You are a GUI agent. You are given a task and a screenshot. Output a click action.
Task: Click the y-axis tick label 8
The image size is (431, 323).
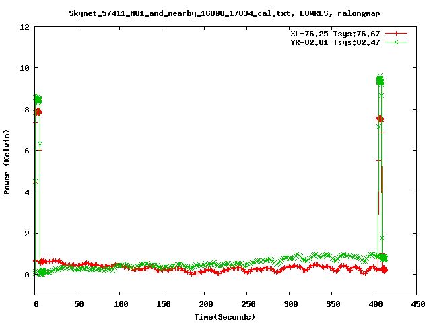coord(27,110)
